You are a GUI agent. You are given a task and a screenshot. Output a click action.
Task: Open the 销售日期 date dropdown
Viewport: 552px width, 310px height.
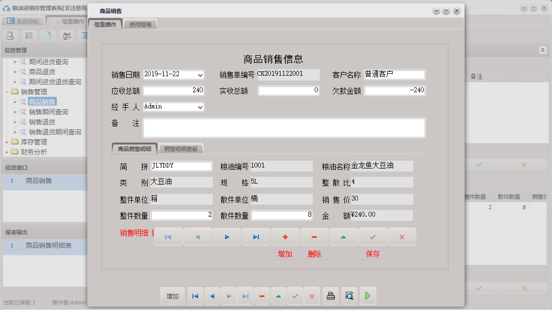pos(200,75)
